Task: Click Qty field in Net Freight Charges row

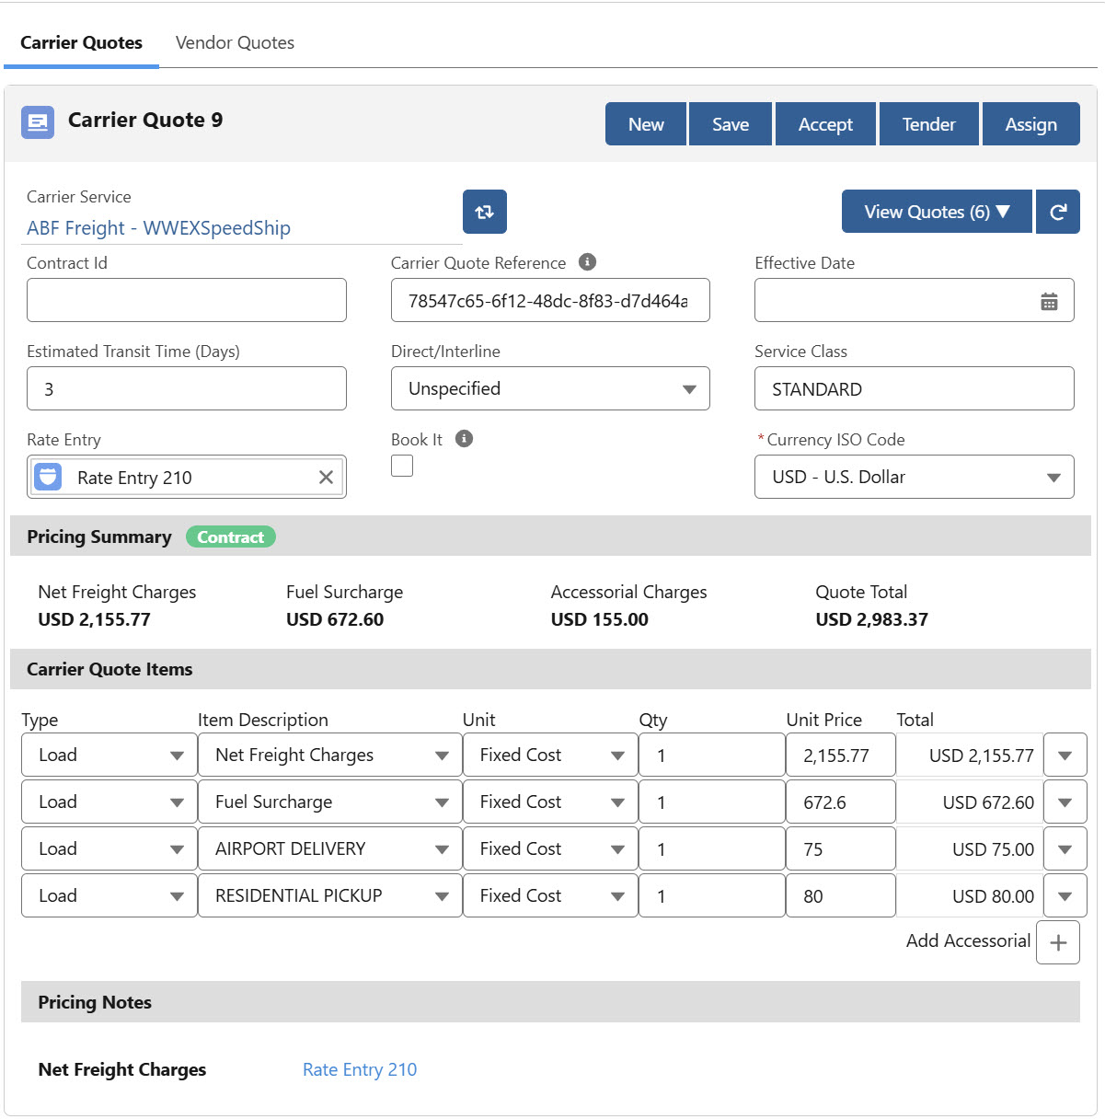Action: click(x=712, y=756)
